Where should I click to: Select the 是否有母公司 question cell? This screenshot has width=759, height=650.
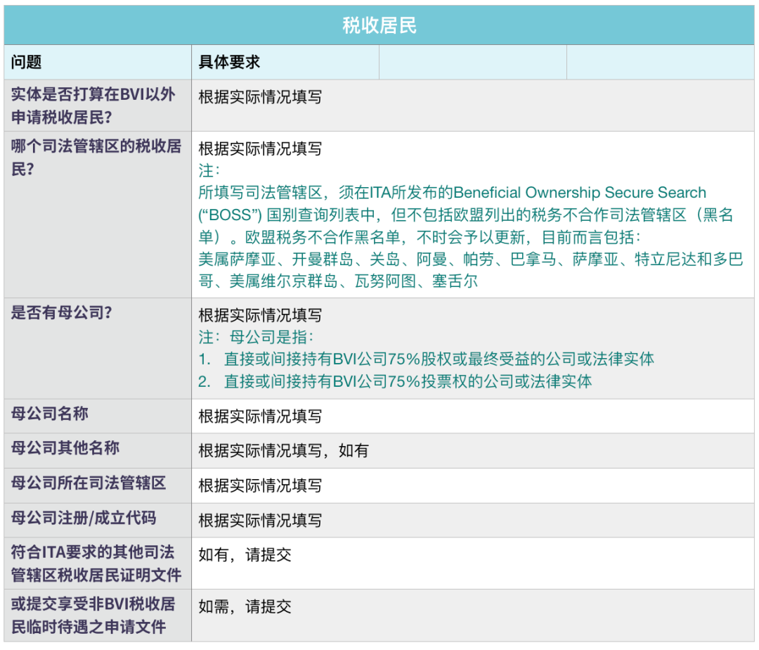62,313
